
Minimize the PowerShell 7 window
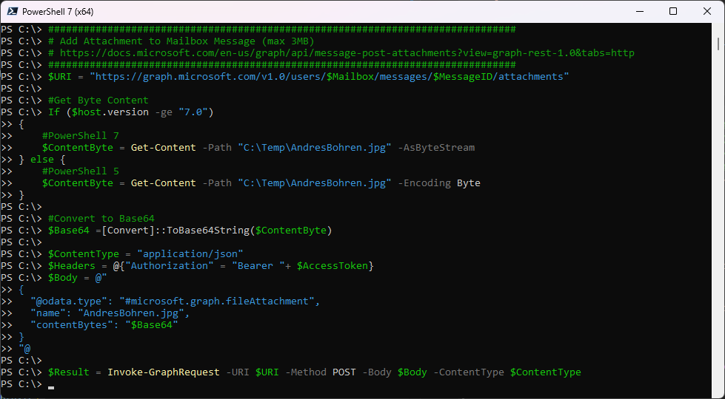pos(640,12)
